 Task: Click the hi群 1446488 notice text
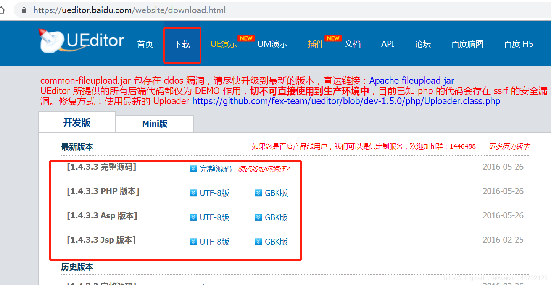364,146
